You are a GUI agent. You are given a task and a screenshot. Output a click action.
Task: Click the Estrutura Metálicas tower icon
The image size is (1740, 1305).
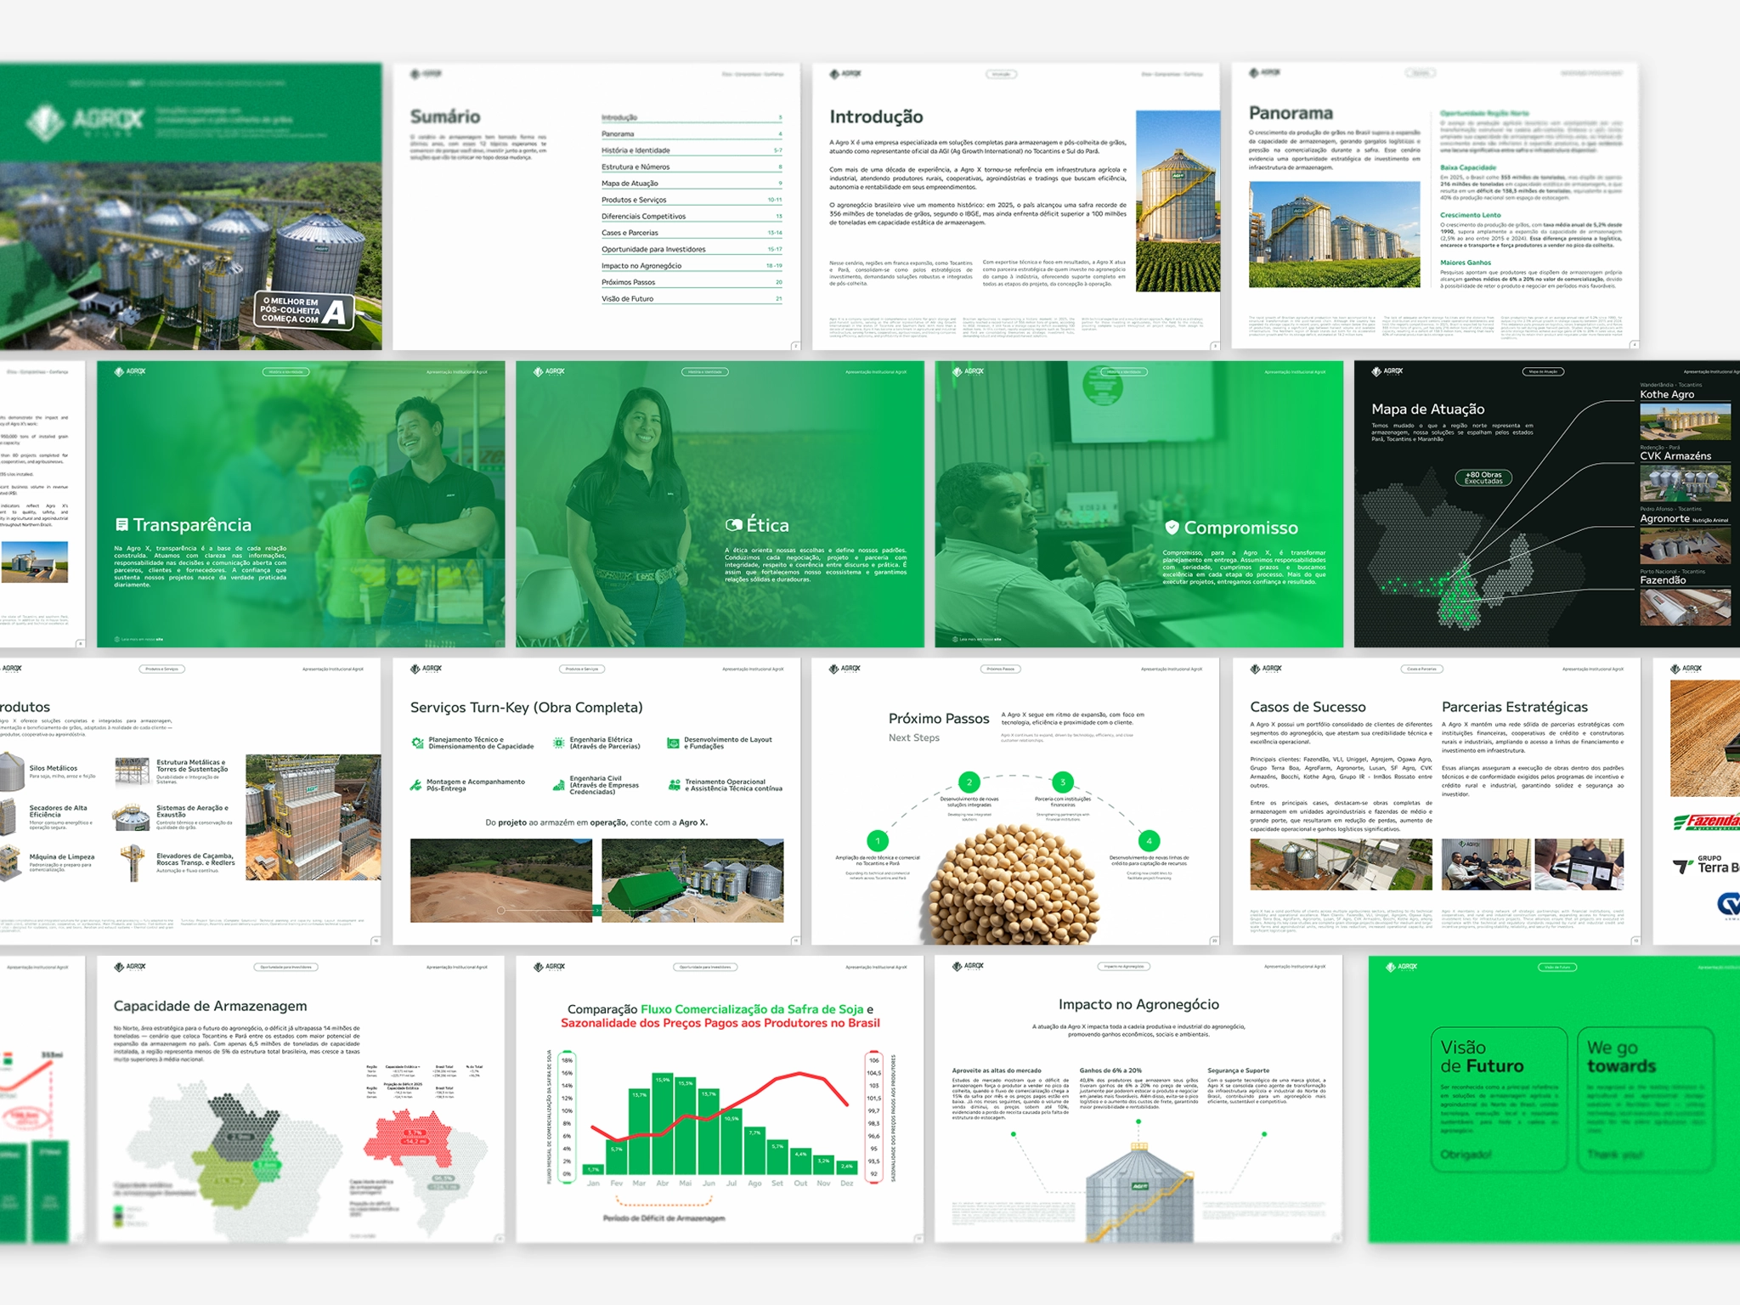tap(132, 771)
